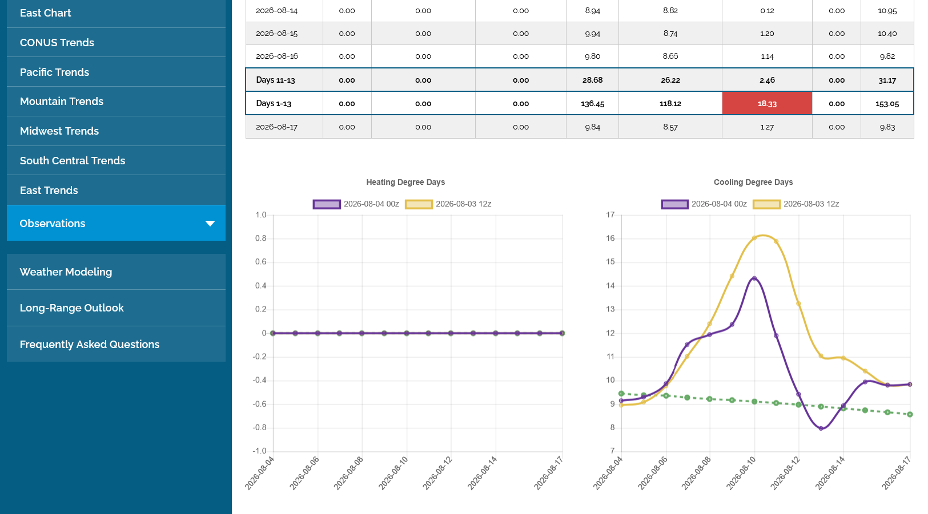Click the red 18.33 cell in Days 1-13 row
This screenshot has height=514, width=928.
point(767,104)
